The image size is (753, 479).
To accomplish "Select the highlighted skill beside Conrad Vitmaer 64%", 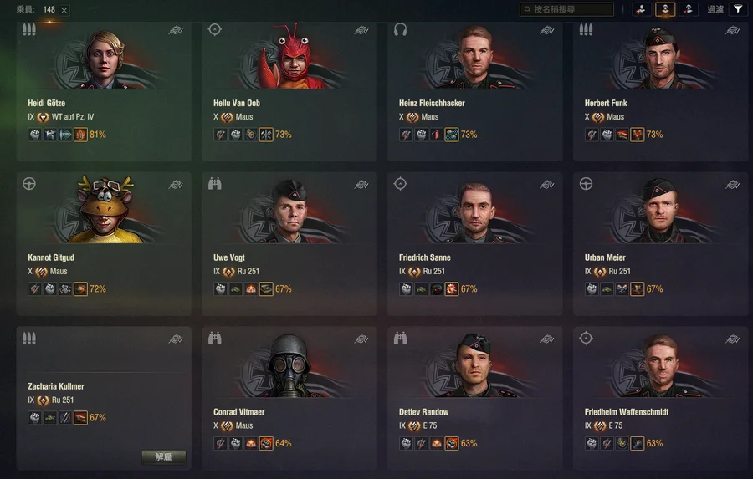I will (x=266, y=443).
